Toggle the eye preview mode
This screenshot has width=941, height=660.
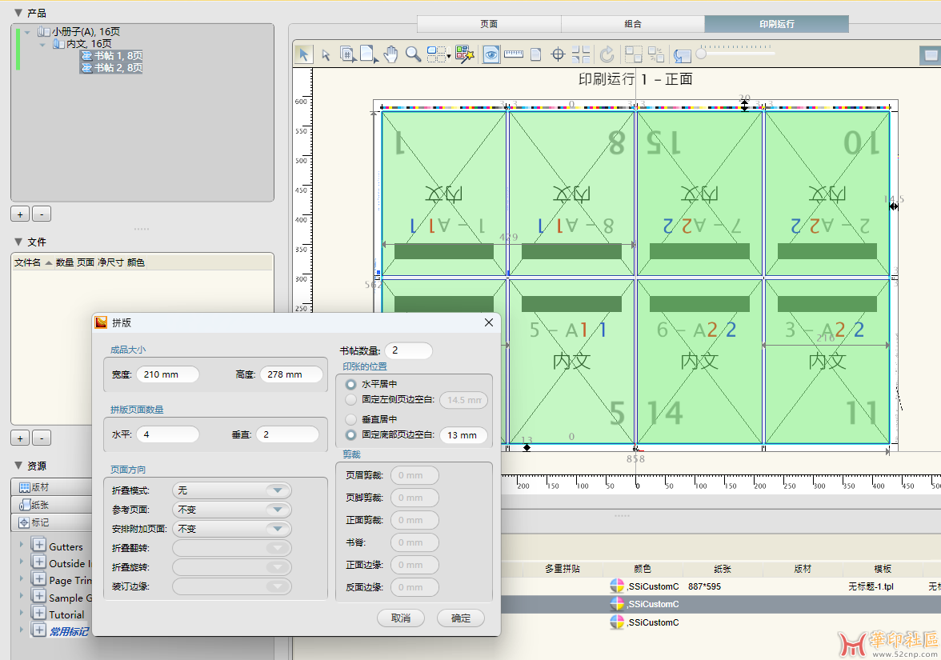491,54
